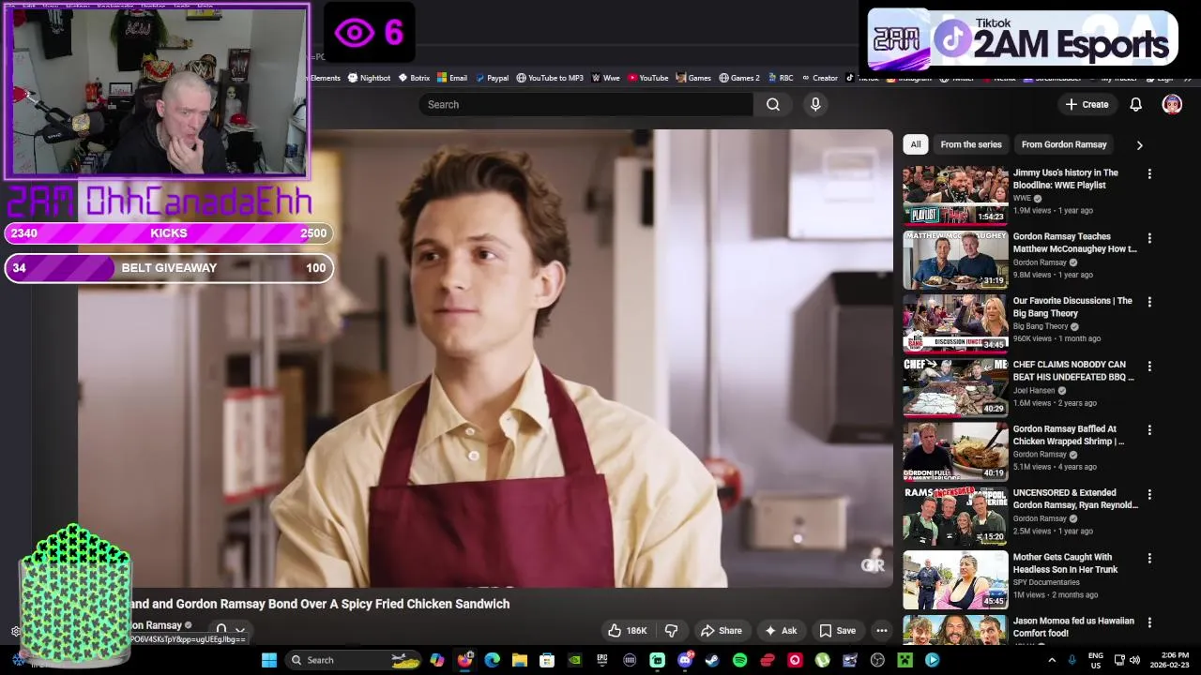Open options for UNCENSORED & Extended video

[x=1149, y=494]
